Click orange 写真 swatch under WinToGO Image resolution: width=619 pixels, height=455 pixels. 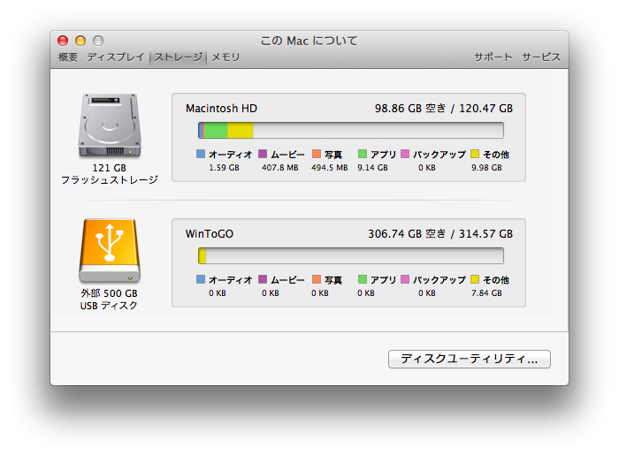click(x=317, y=279)
